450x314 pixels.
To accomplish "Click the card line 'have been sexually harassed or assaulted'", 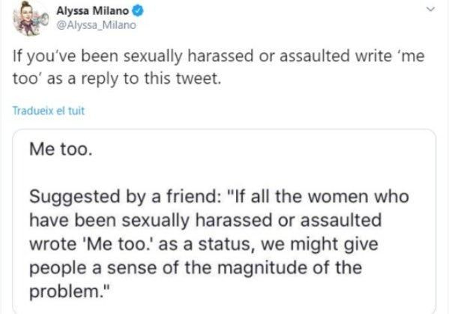I will coord(205,220).
